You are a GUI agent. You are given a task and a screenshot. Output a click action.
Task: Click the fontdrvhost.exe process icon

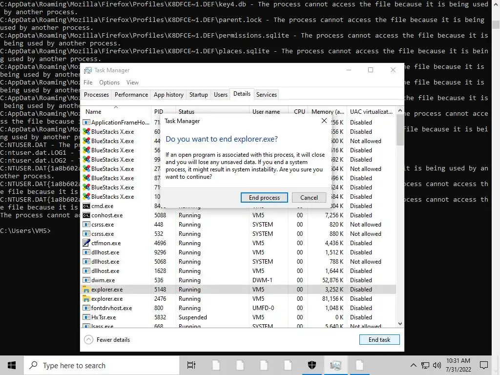tap(86, 308)
